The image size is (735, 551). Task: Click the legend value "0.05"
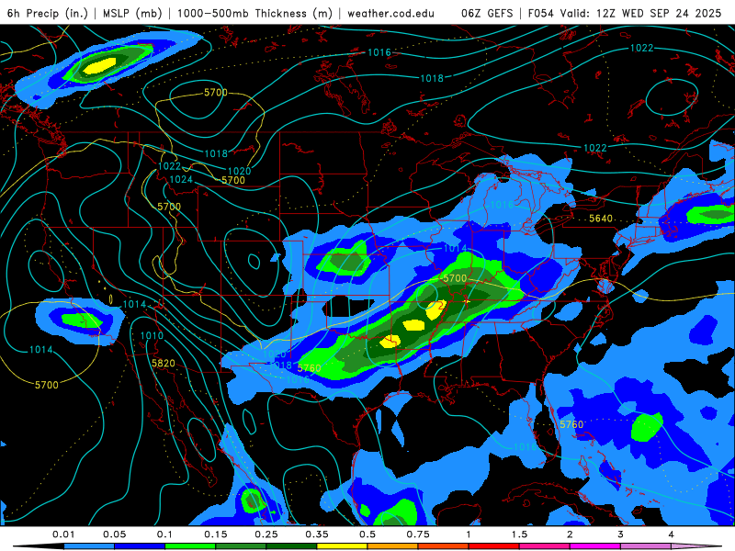point(114,534)
